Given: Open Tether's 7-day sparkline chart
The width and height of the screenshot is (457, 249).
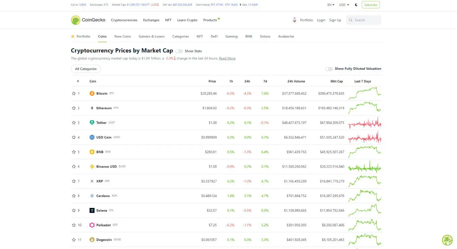Looking at the screenshot, I should point(365,122).
